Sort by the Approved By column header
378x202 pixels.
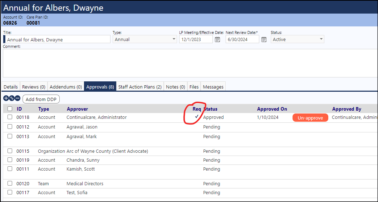point(347,109)
